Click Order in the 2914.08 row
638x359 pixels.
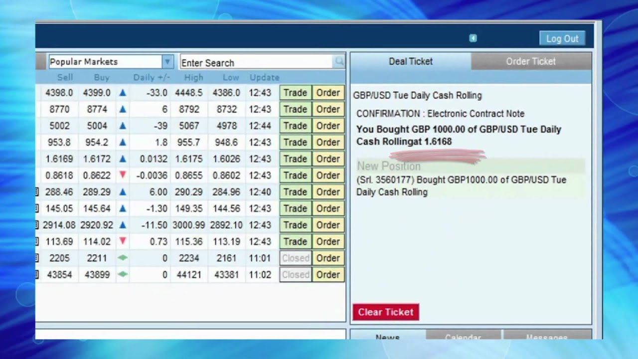pyautogui.click(x=328, y=225)
